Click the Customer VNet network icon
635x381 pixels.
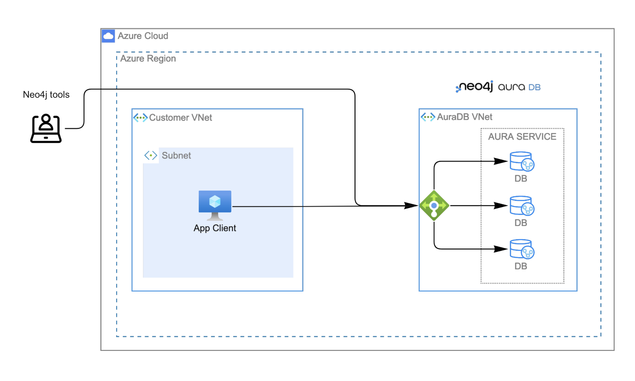pos(140,117)
